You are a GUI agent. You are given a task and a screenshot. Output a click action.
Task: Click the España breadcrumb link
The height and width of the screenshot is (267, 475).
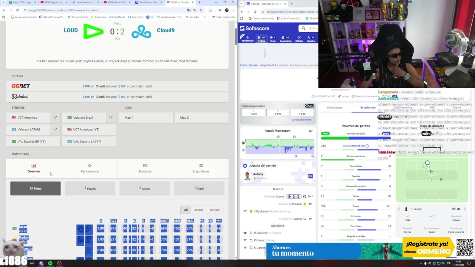[x=253, y=65]
